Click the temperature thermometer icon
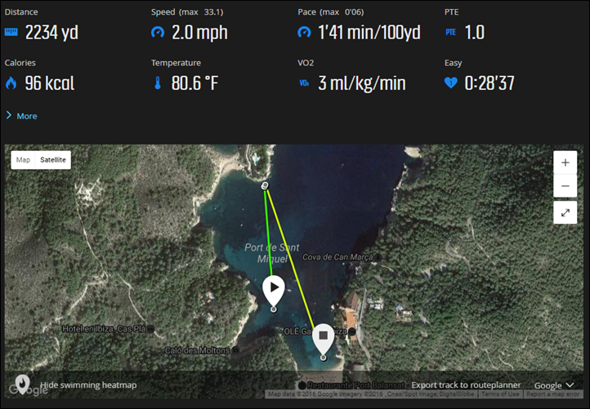 (x=158, y=82)
